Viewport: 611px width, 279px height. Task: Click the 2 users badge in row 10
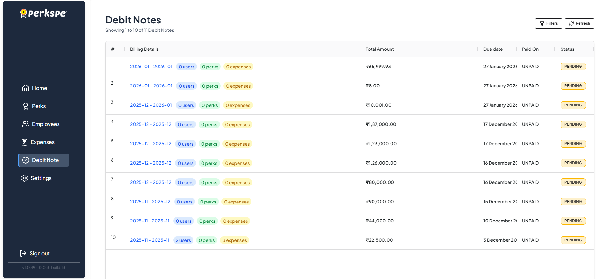pos(183,240)
